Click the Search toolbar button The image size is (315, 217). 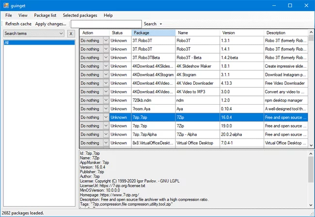[x=150, y=24]
